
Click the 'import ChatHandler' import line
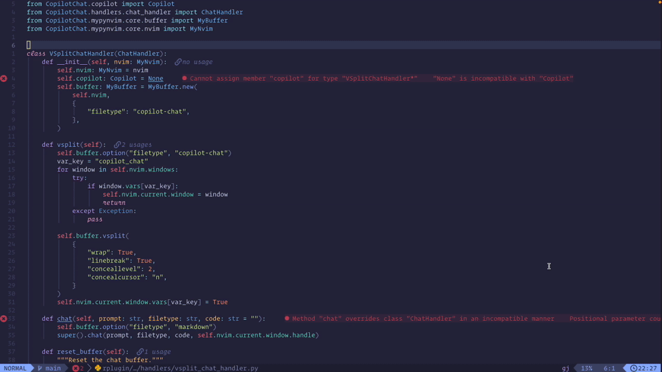pos(134,12)
